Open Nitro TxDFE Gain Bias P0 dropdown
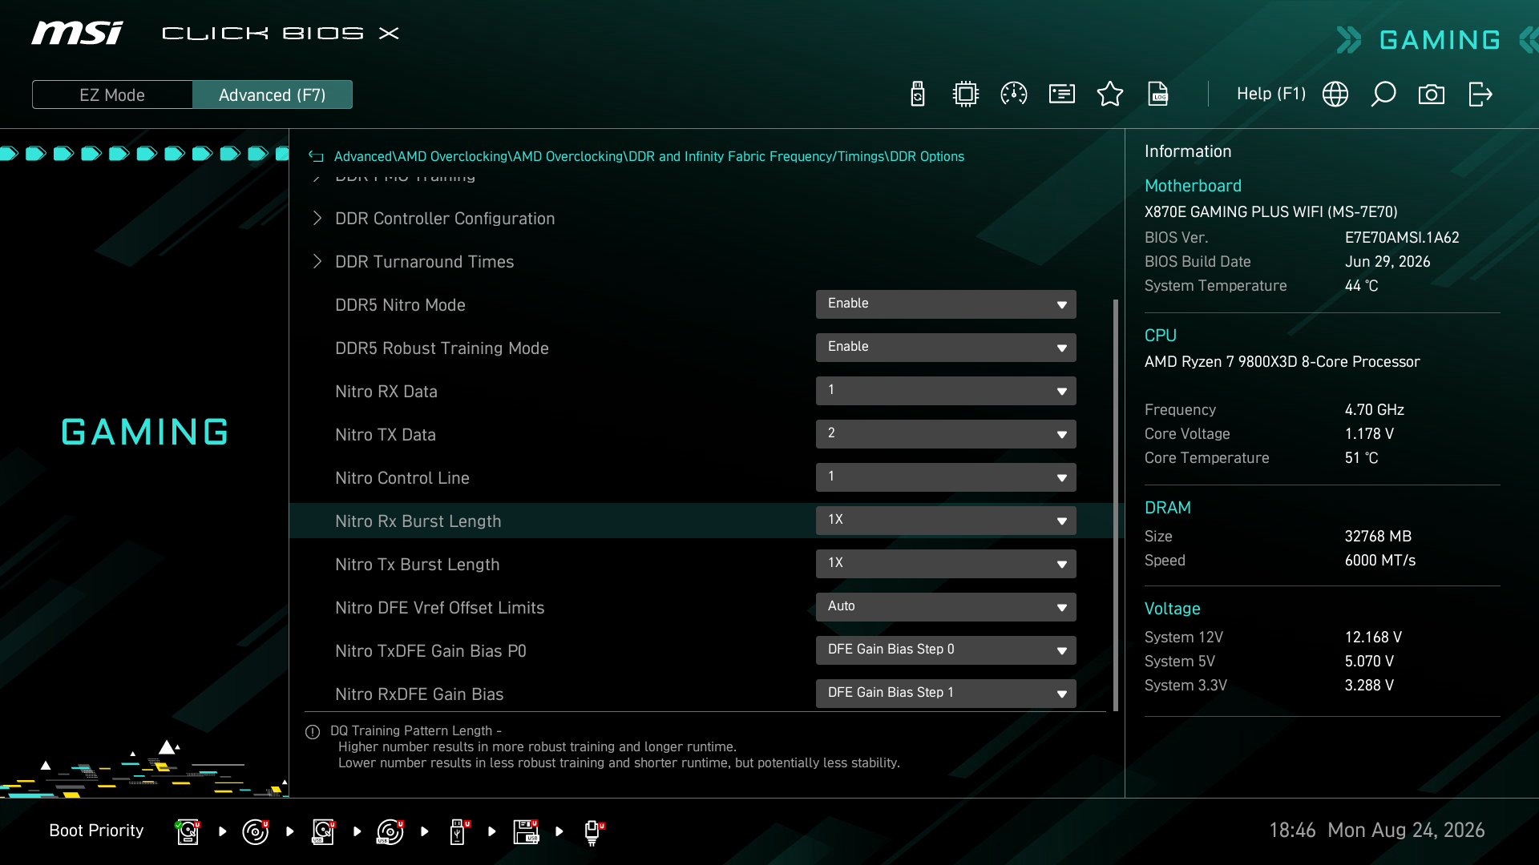This screenshot has width=1539, height=865. 946,650
